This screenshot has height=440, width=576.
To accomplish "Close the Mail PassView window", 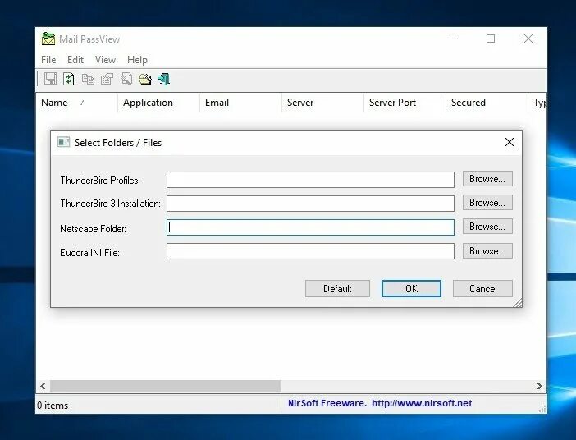I will [x=528, y=39].
